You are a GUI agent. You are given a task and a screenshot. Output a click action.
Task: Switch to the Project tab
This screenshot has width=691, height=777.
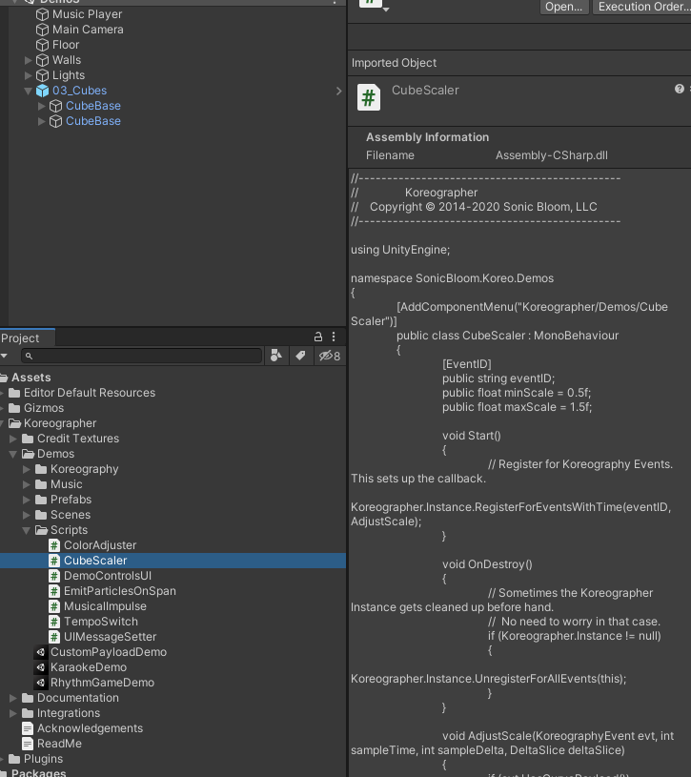pos(20,338)
